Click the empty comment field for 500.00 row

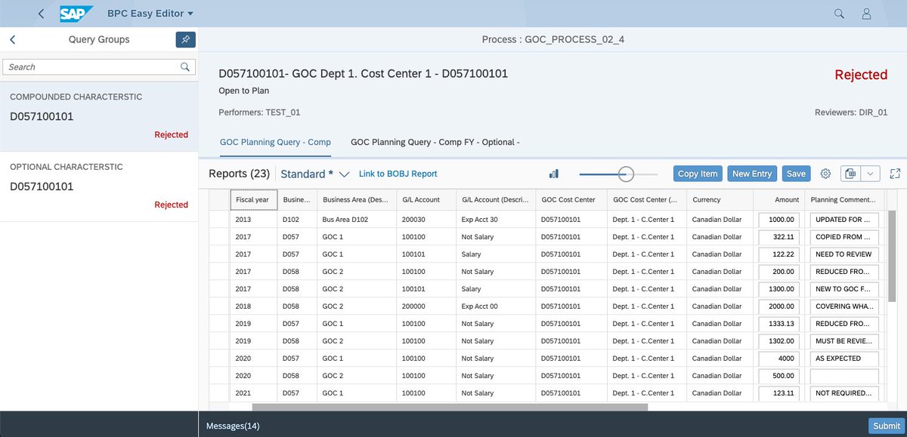[x=844, y=376]
